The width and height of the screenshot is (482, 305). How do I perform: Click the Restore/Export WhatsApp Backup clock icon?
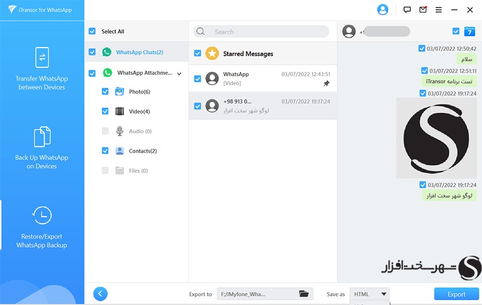42,215
